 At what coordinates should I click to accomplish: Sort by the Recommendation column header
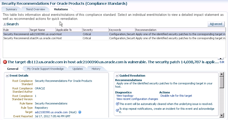[180, 30]
